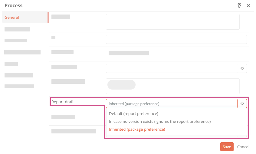
Task: Open the help question mark icon
Action: 239,5
